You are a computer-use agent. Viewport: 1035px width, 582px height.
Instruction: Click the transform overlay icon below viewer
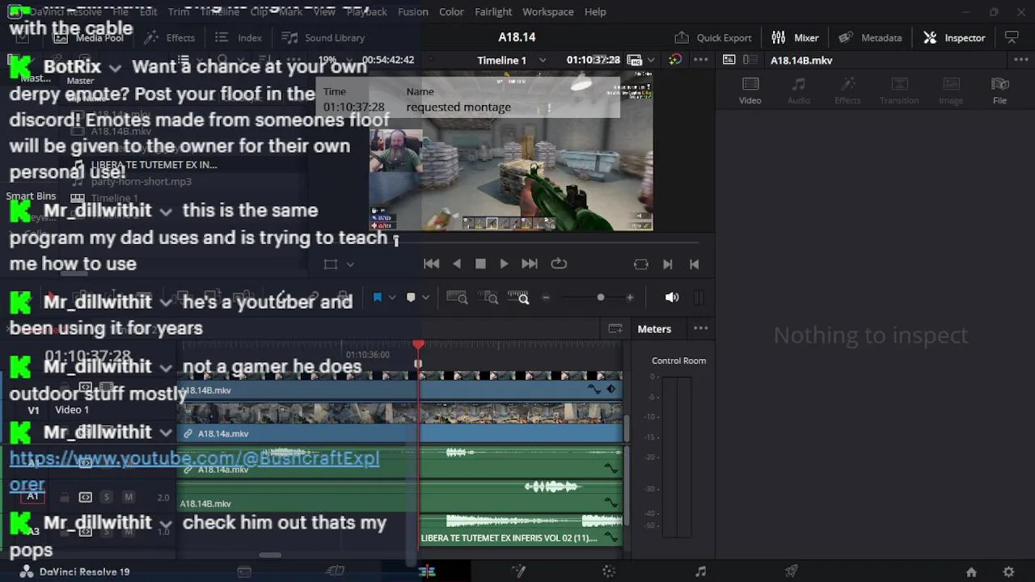click(x=330, y=264)
